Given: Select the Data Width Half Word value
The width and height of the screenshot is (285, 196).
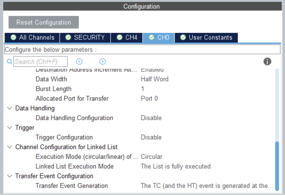Looking at the screenshot, I should pos(154,79).
